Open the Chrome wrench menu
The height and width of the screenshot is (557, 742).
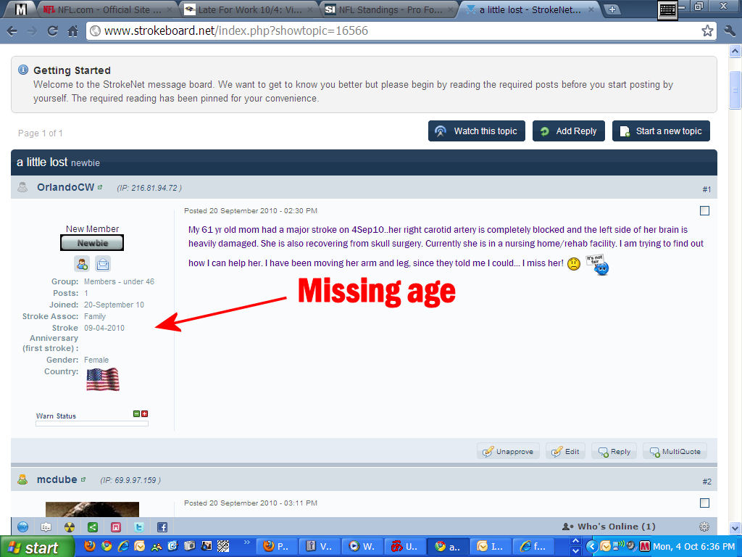[728, 31]
